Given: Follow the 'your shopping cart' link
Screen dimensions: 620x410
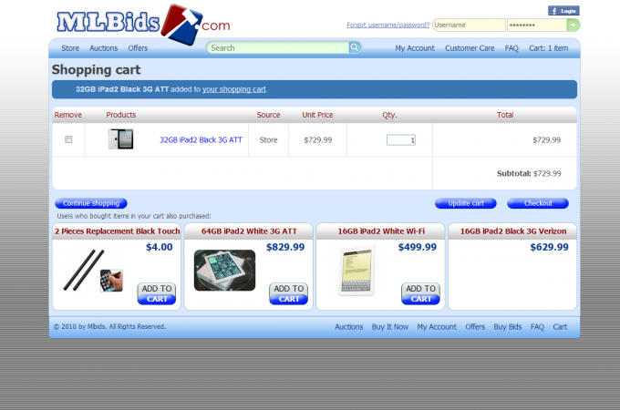Looking at the screenshot, I should pos(234,89).
